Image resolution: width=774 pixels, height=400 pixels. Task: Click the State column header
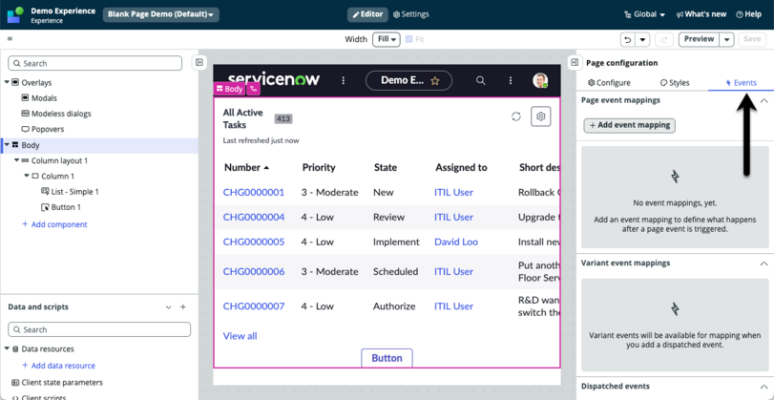coord(386,167)
